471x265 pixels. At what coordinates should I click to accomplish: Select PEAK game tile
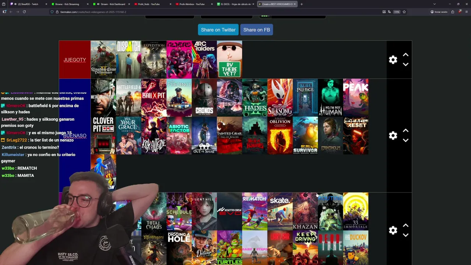pyautogui.click(x=356, y=98)
